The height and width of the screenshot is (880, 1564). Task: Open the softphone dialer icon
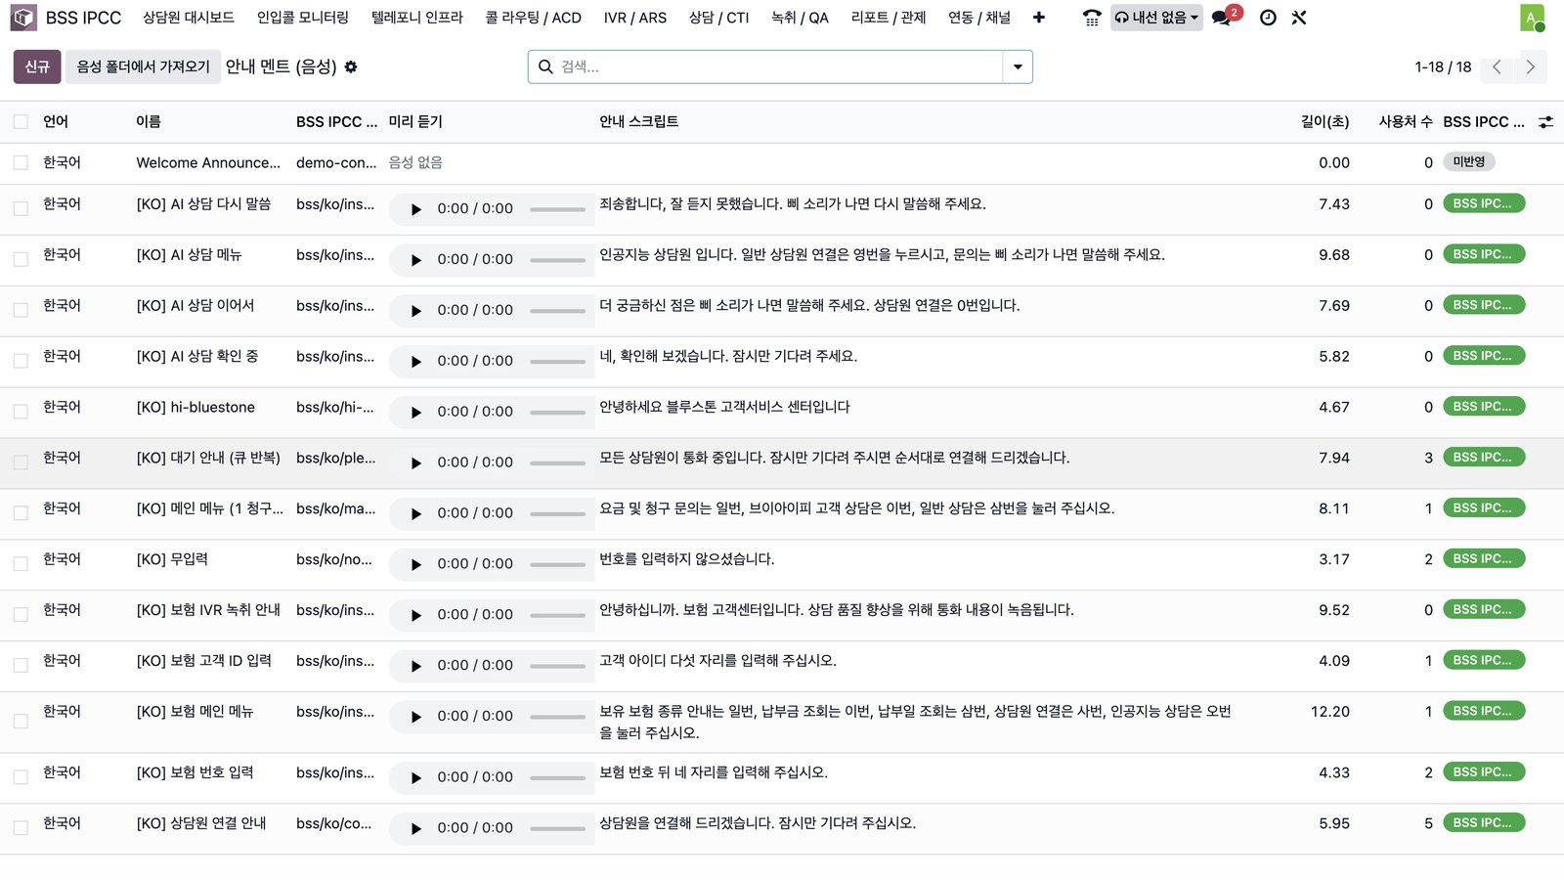click(x=1092, y=18)
